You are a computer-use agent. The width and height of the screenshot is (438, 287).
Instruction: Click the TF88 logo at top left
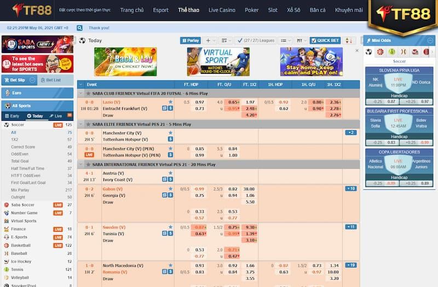pyautogui.click(x=32, y=10)
